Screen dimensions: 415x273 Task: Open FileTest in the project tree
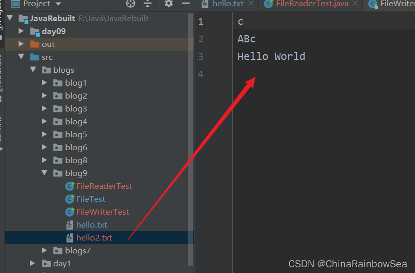[x=91, y=199]
